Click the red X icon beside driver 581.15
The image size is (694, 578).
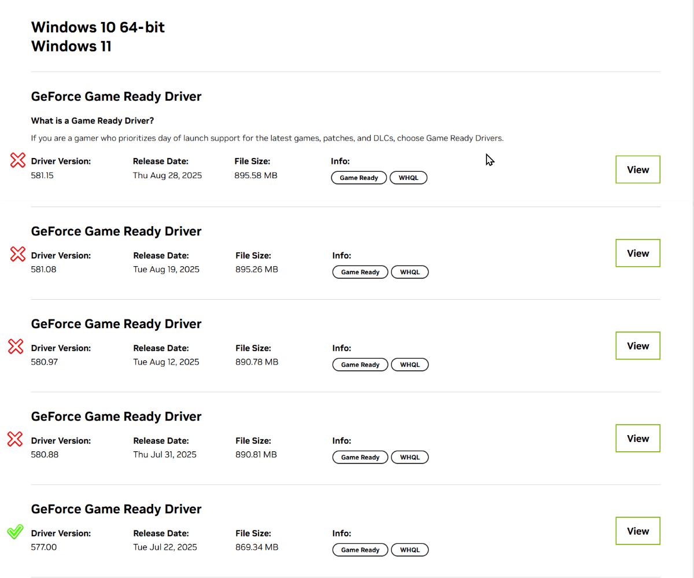pyautogui.click(x=19, y=161)
